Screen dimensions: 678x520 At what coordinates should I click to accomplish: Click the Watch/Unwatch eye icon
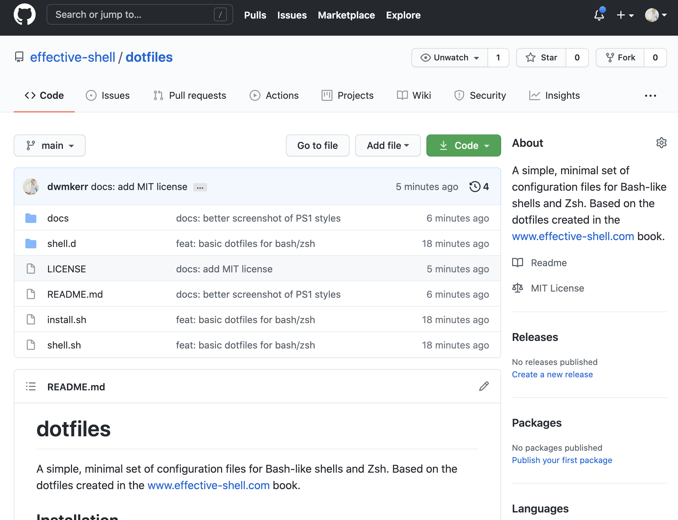[425, 57]
